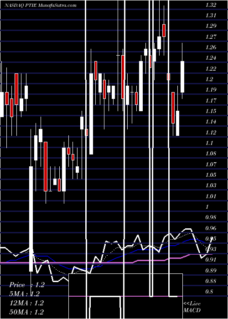The width and height of the screenshot is (228, 319).
Task: Click the <<Live MACD label
Action: click(192, 307)
